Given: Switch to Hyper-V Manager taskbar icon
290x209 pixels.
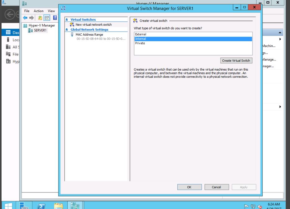Looking at the screenshot, I should pos(75,206).
